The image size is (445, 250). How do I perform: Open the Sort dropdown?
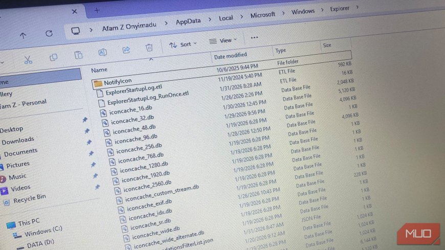pos(183,44)
